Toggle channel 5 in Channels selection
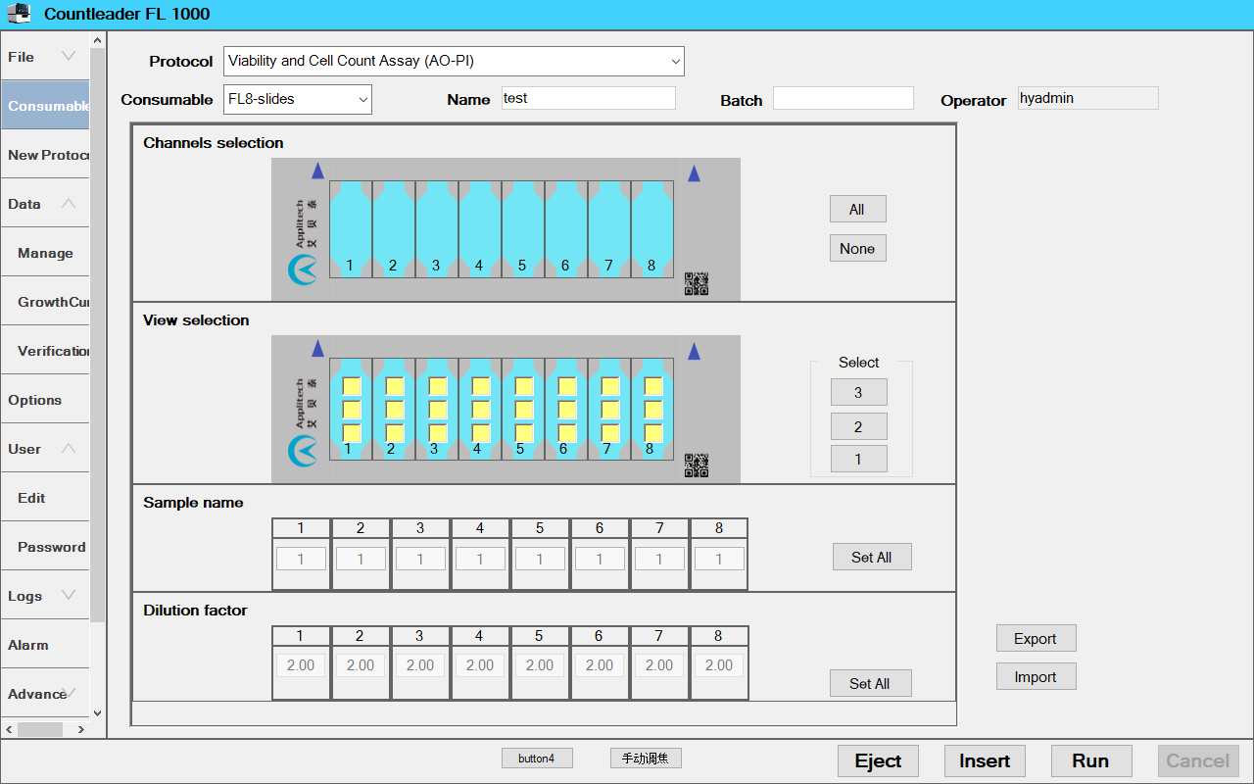Image resolution: width=1254 pixels, height=784 pixels. point(522,228)
